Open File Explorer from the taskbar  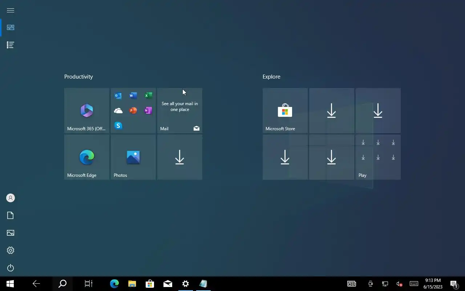pyautogui.click(x=132, y=284)
